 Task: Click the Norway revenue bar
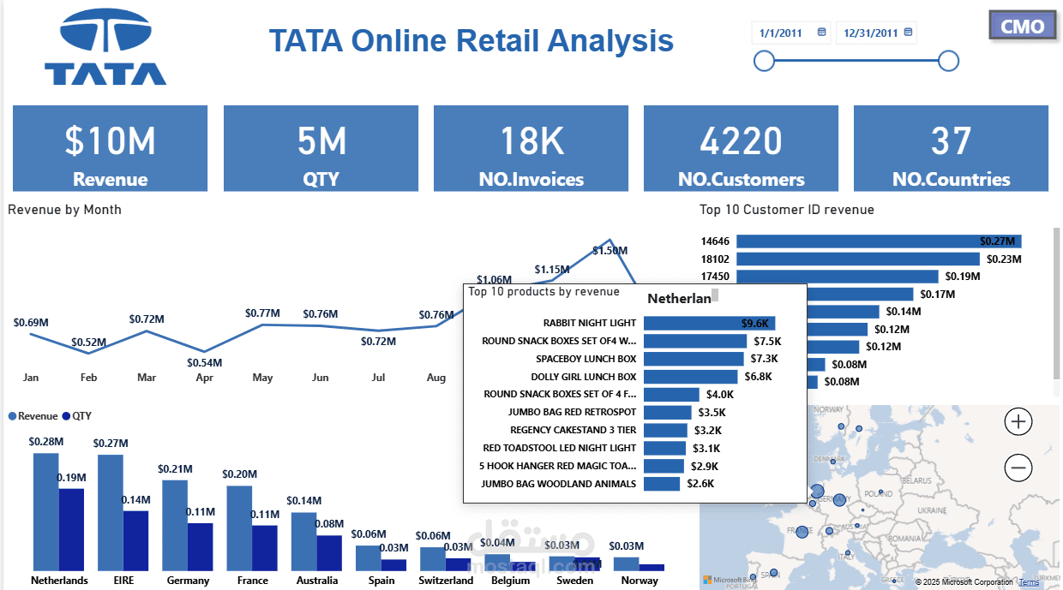(627, 564)
